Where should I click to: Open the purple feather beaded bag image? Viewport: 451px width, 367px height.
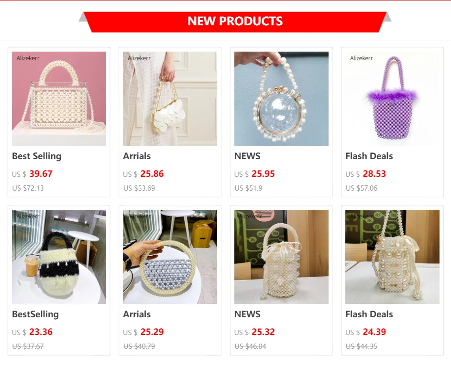(392, 98)
